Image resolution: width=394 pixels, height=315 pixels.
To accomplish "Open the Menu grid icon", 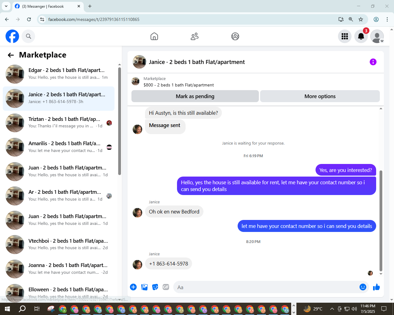I will pos(345,36).
